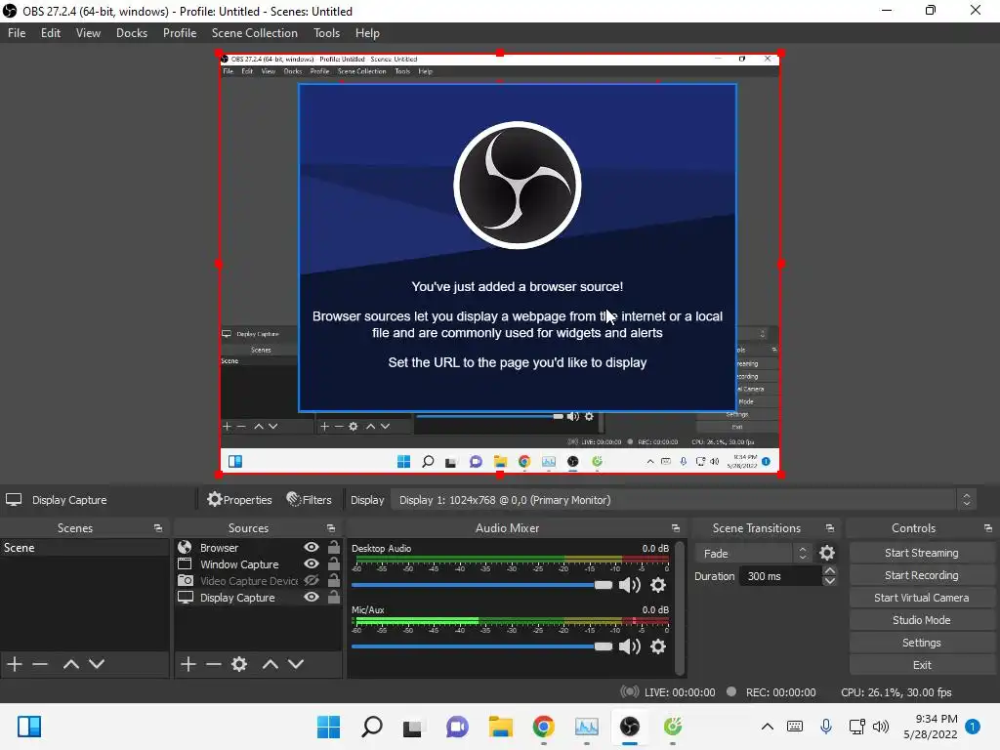The image size is (1000, 750).
Task: Hide the Browser source
Action: tap(312, 547)
